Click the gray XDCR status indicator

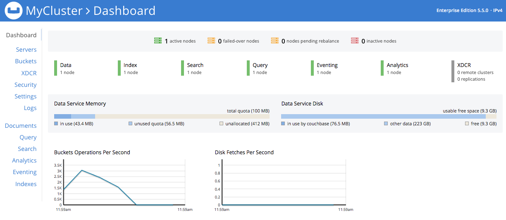[453, 72]
